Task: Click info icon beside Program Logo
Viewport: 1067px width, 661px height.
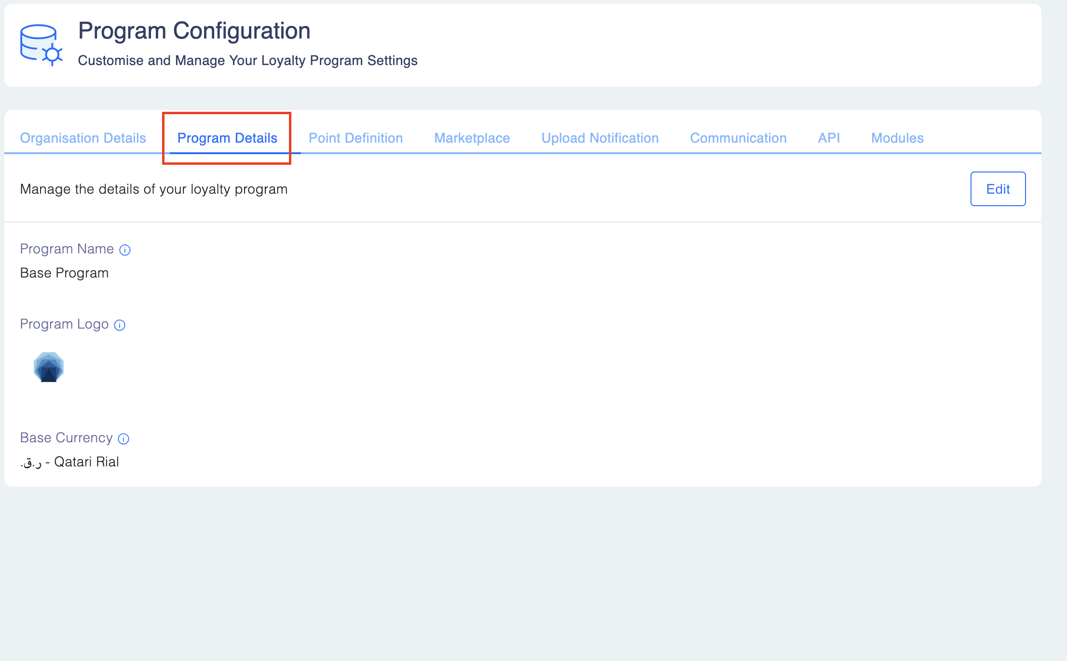Action: [x=120, y=325]
